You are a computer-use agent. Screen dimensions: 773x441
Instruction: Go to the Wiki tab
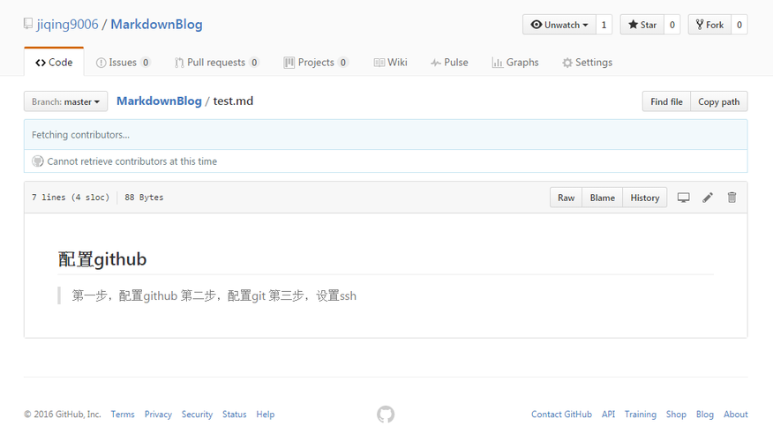coord(390,63)
